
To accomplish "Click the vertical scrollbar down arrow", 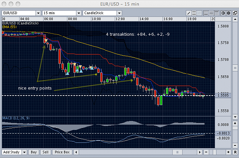I will 235,117.
